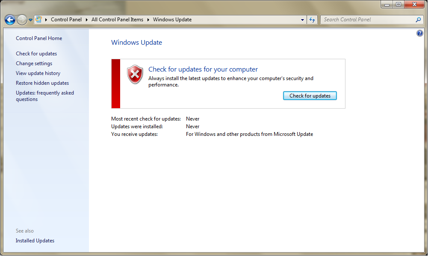This screenshot has width=428, height=256.
Task: Go back using the blue Back arrow
Action: tap(10, 20)
